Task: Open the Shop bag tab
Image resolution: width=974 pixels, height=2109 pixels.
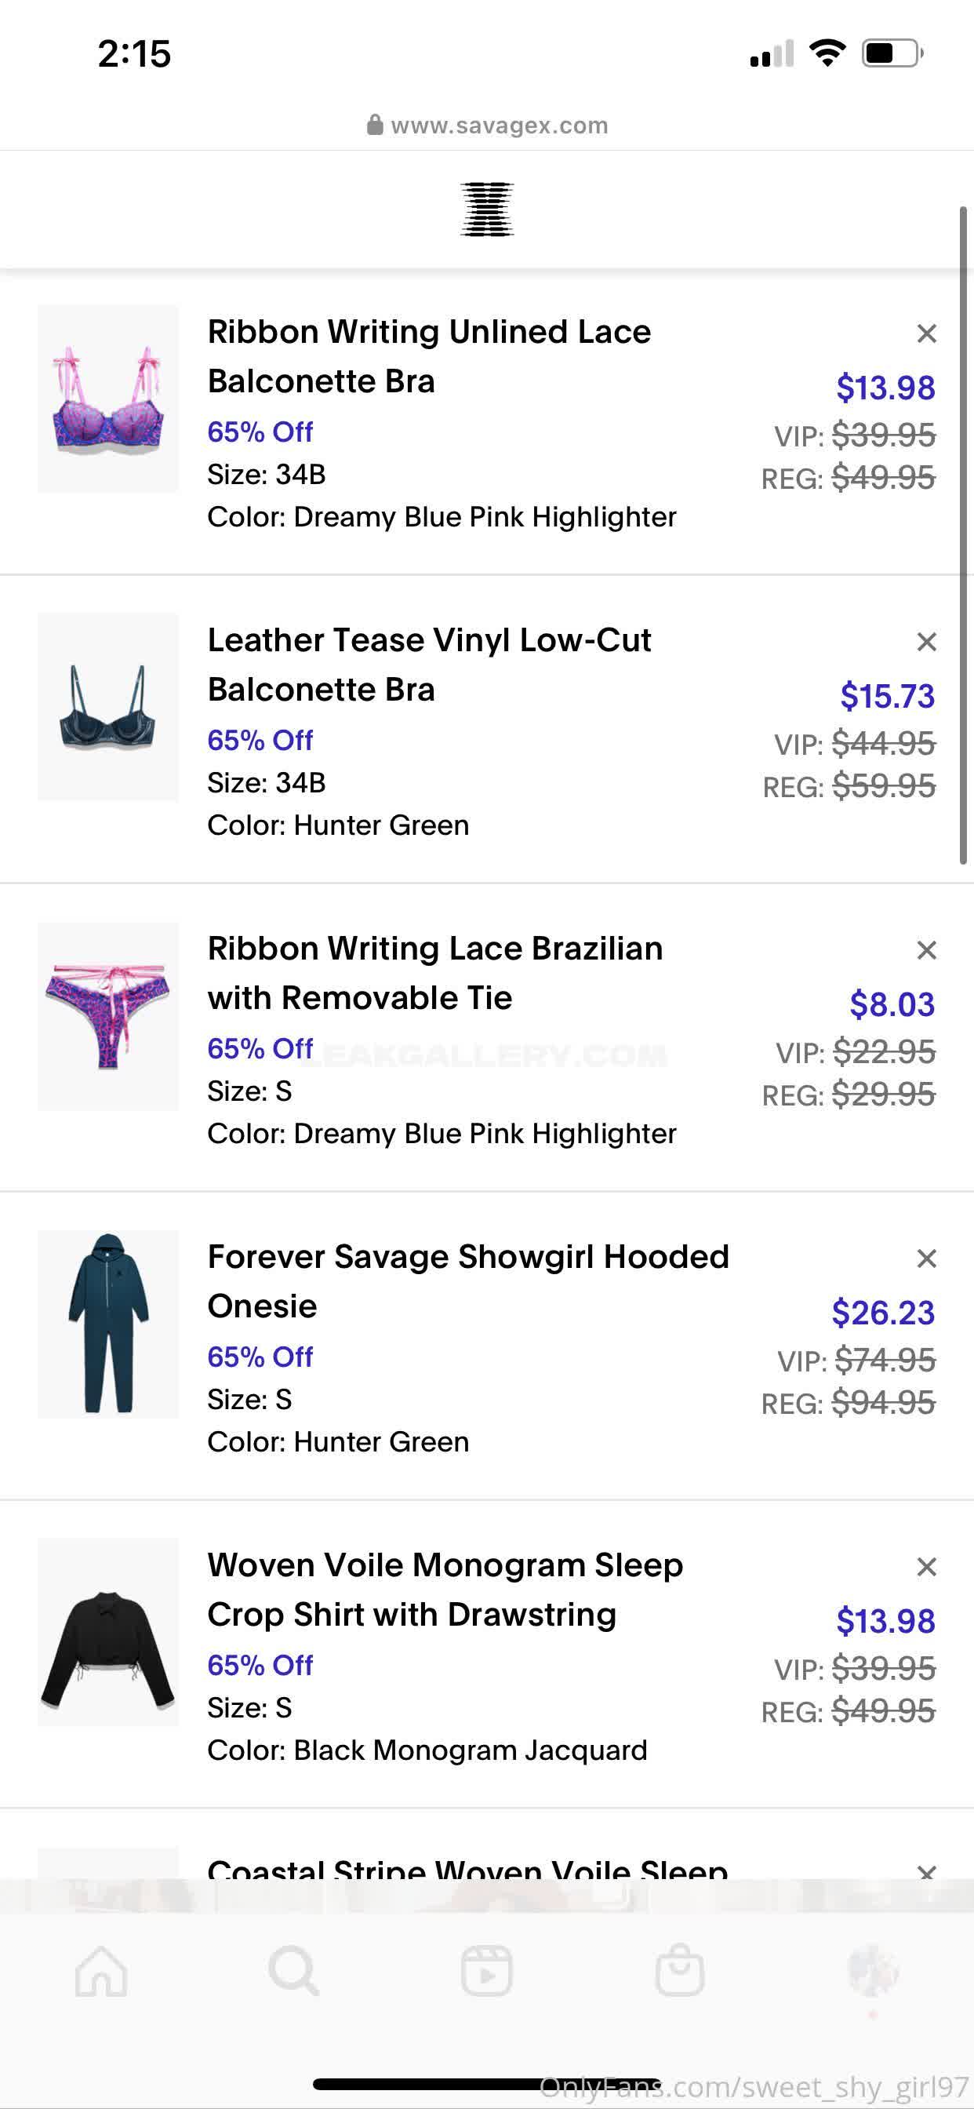Action: pyautogui.click(x=679, y=1971)
